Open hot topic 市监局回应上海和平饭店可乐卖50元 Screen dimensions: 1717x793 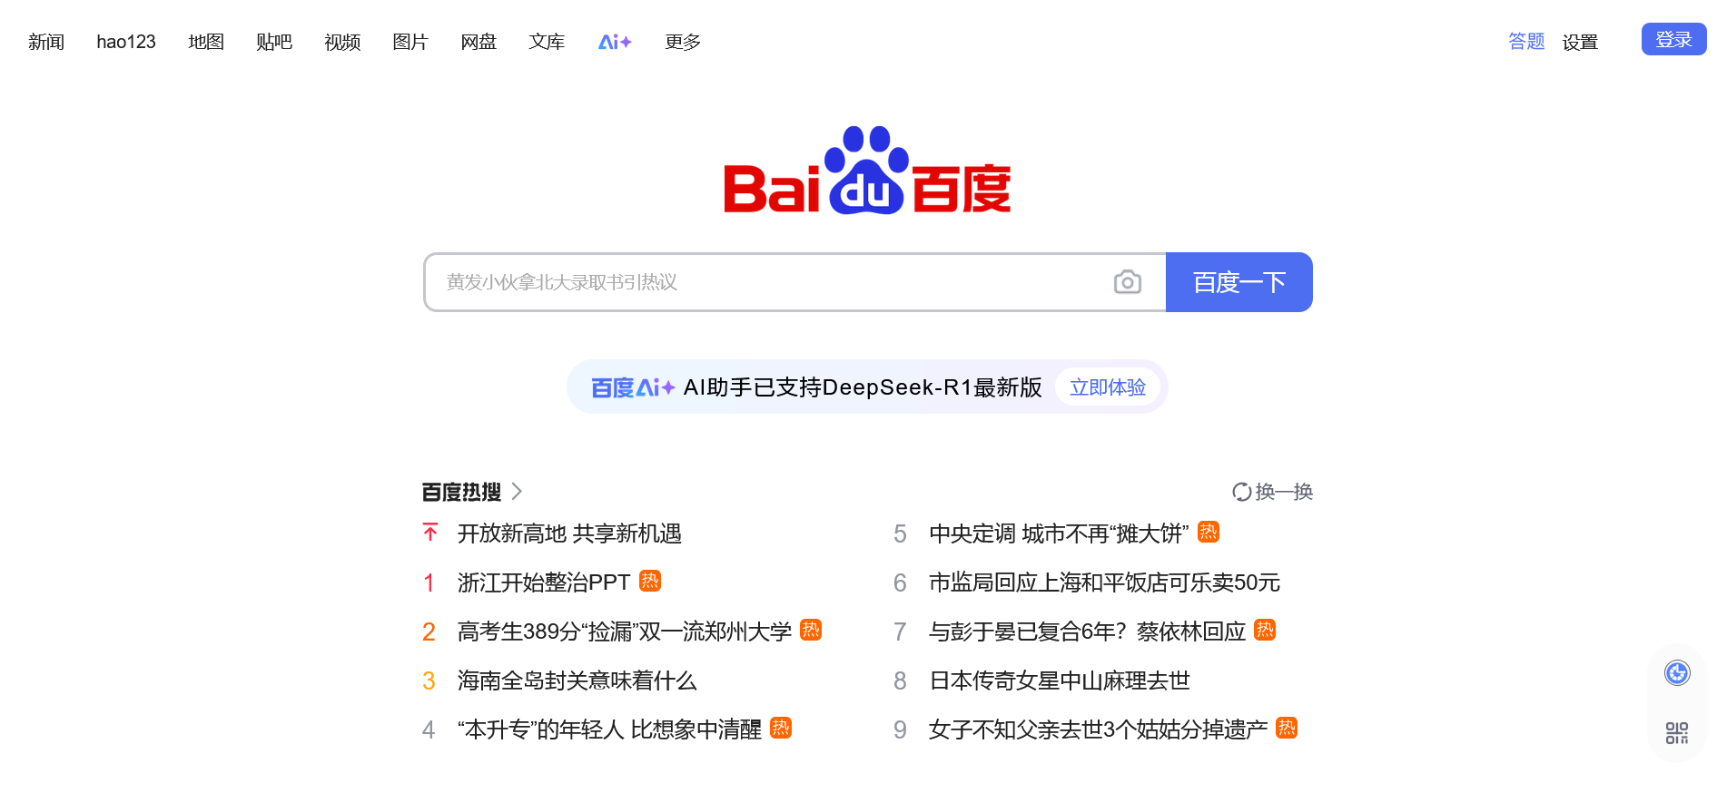(x=1104, y=583)
